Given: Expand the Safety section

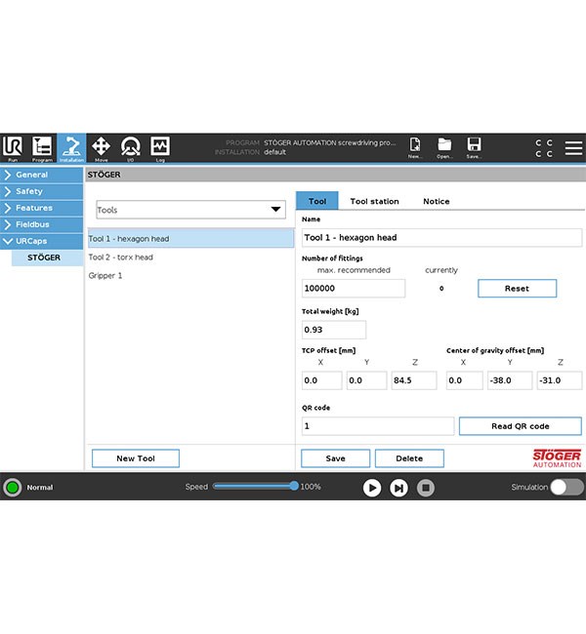Looking at the screenshot, I should (x=42, y=191).
